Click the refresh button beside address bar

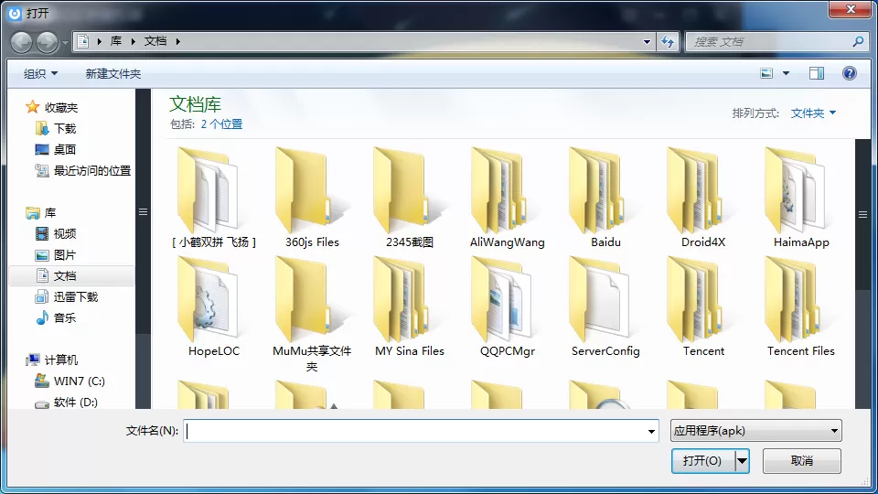point(668,41)
